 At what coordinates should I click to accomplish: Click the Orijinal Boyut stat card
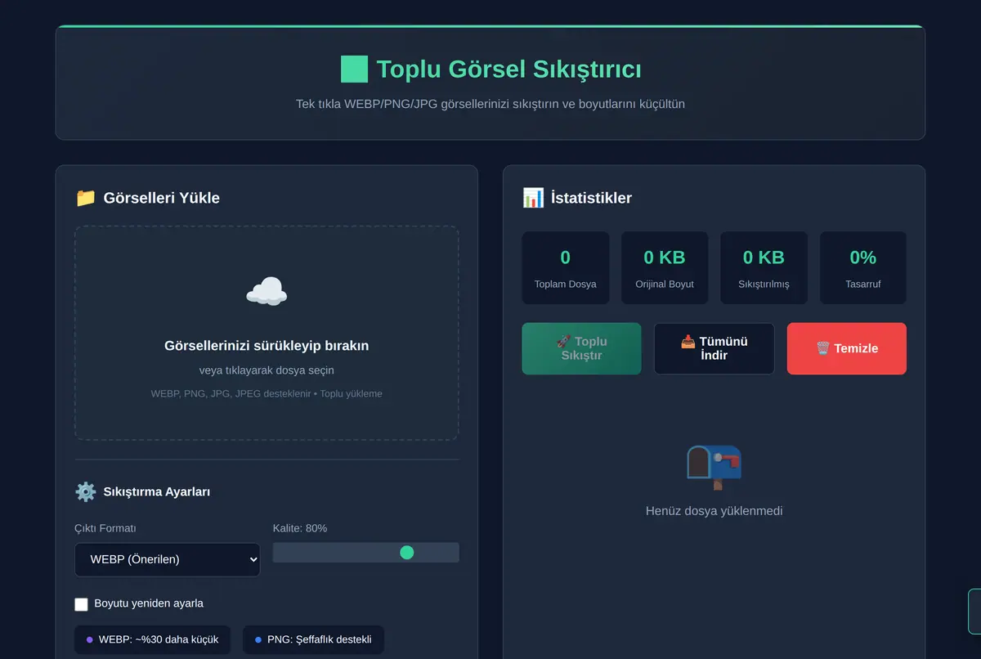tap(665, 268)
